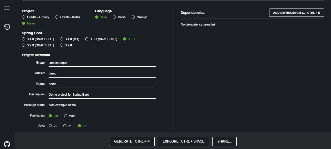The width and height of the screenshot is (331, 149).
Task: Select Spring Boot 3.4.0 (SNAPSHOT)
Action: click(x=24, y=39)
